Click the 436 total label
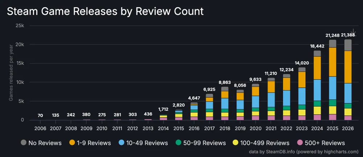Viewport: 363px width, 157px height. (148, 115)
